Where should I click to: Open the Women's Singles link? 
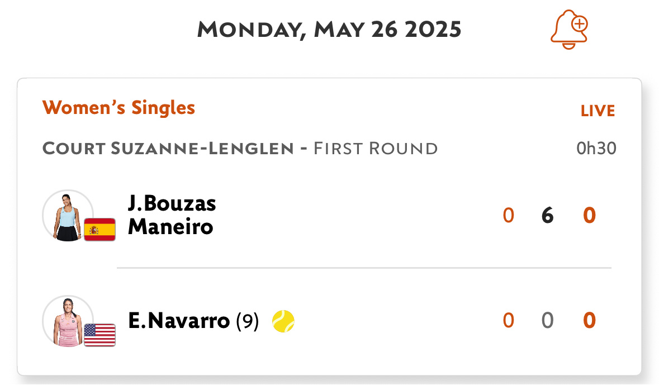118,107
